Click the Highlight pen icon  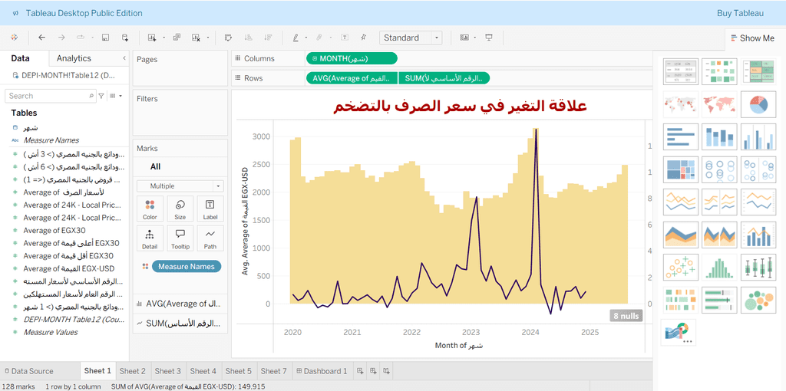point(296,38)
